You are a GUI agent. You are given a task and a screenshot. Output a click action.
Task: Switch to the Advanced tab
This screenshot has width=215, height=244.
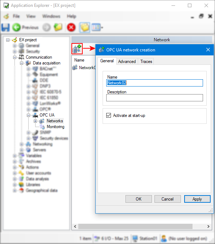pos(127,62)
